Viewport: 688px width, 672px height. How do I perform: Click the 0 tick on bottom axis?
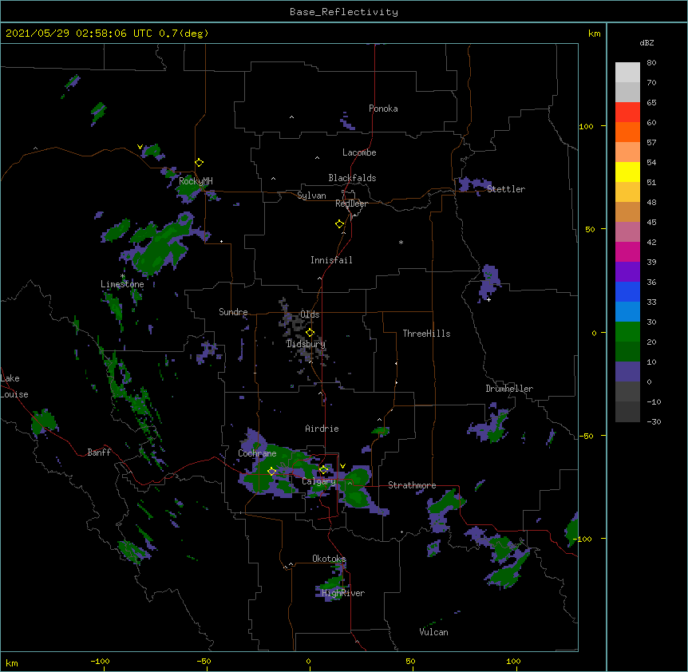(308, 661)
